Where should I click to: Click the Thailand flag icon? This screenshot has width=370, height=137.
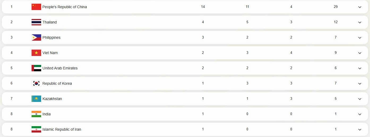click(x=36, y=22)
